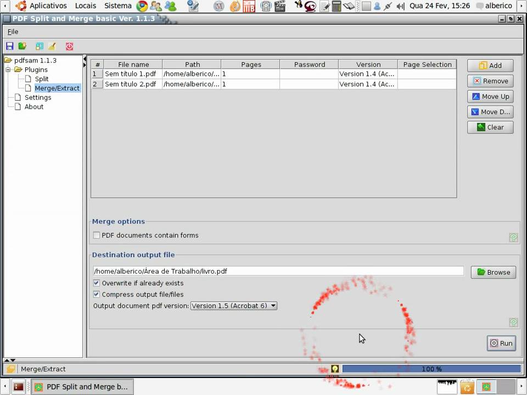Select the Sem título 2.pdf row
This screenshot has width=527, height=395.
[x=274, y=84]
